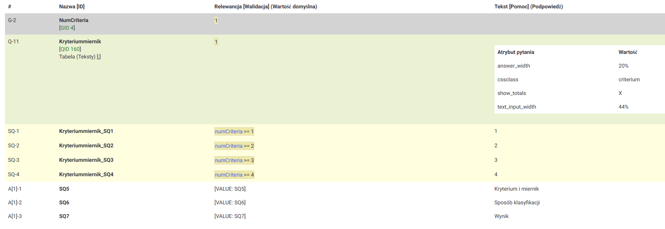
Task: Open the QID 160 question link
Action: point(70,49)
